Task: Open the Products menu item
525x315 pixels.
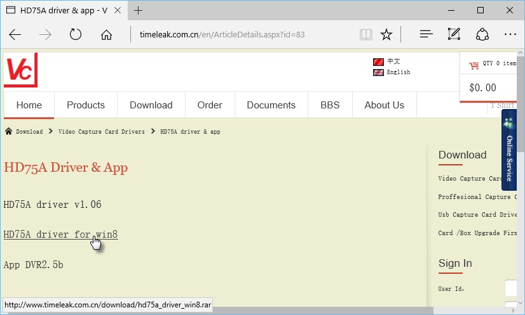Action: click(x=86, y=105)
